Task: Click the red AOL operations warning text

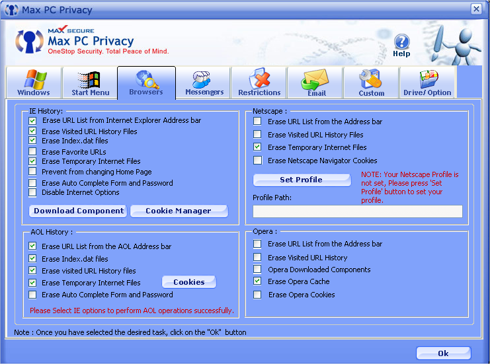Action: (132, 310)
